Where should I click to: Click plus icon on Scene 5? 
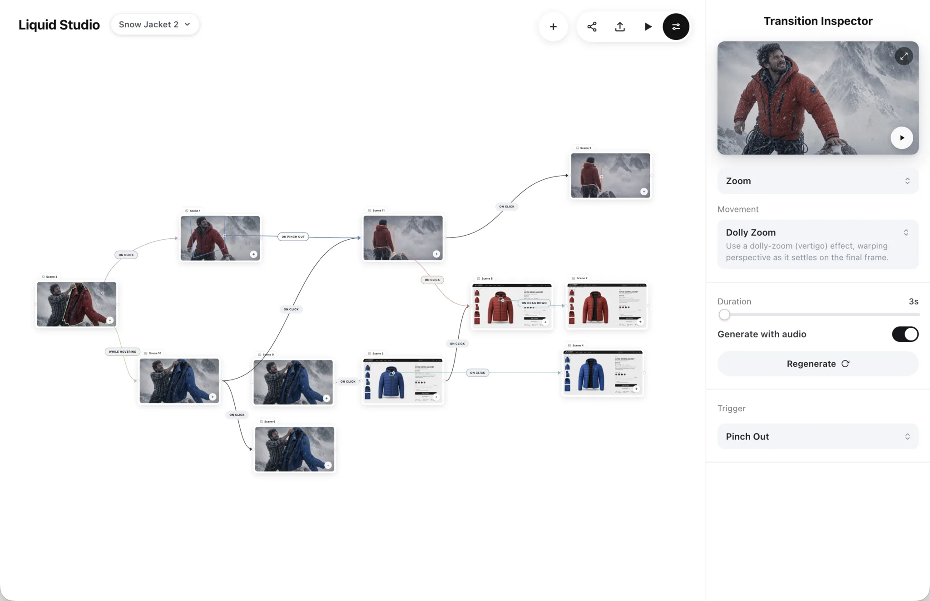[x=436, y=397]
